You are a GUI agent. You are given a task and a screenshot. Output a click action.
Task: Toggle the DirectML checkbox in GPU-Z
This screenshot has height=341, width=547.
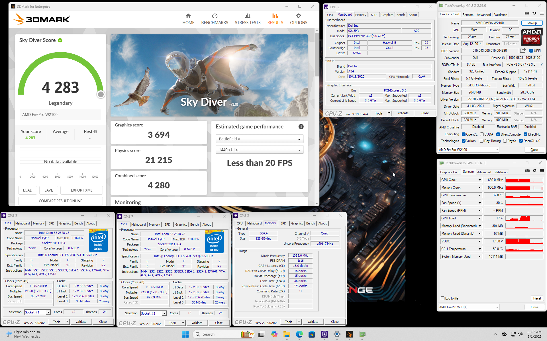coord(525,134)
